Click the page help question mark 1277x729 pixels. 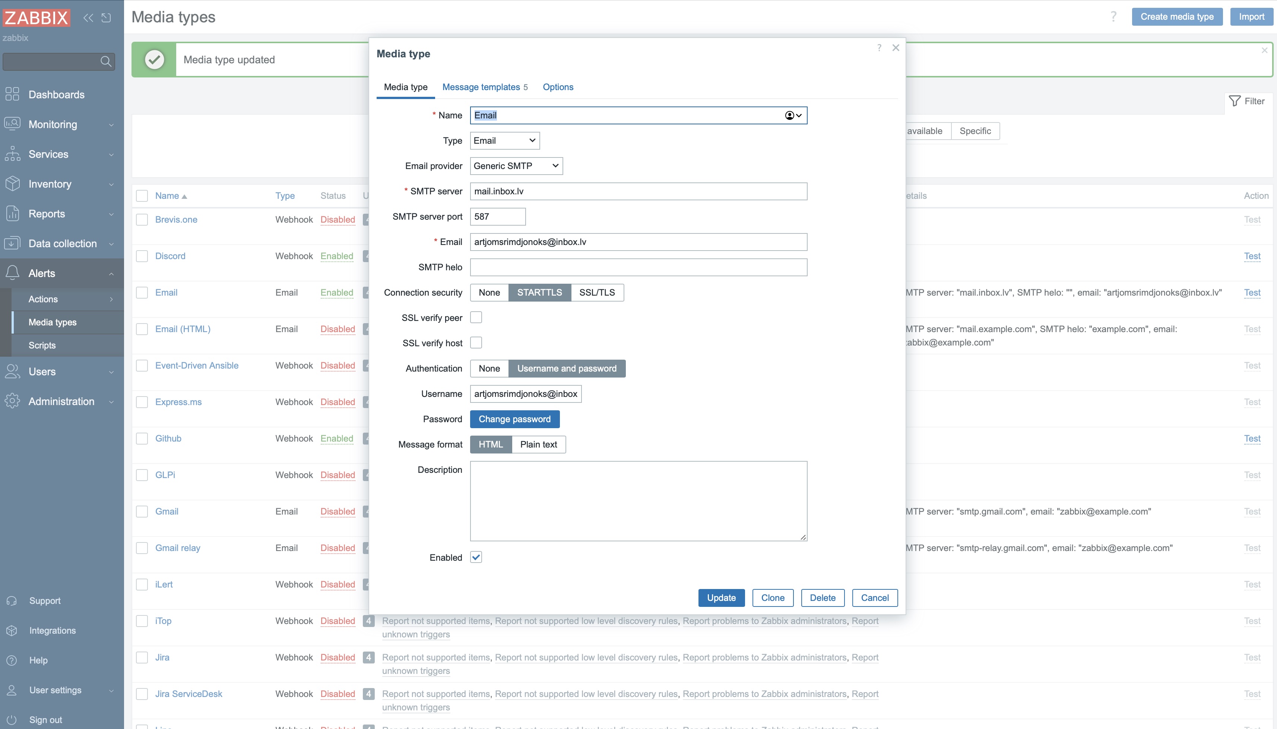(x=1113, y=16)
